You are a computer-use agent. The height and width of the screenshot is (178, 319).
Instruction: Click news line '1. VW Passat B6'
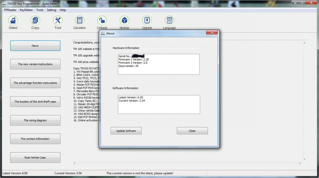(x=86, y=72)
